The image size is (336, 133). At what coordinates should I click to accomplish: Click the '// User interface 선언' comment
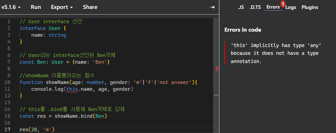[51, 21]
